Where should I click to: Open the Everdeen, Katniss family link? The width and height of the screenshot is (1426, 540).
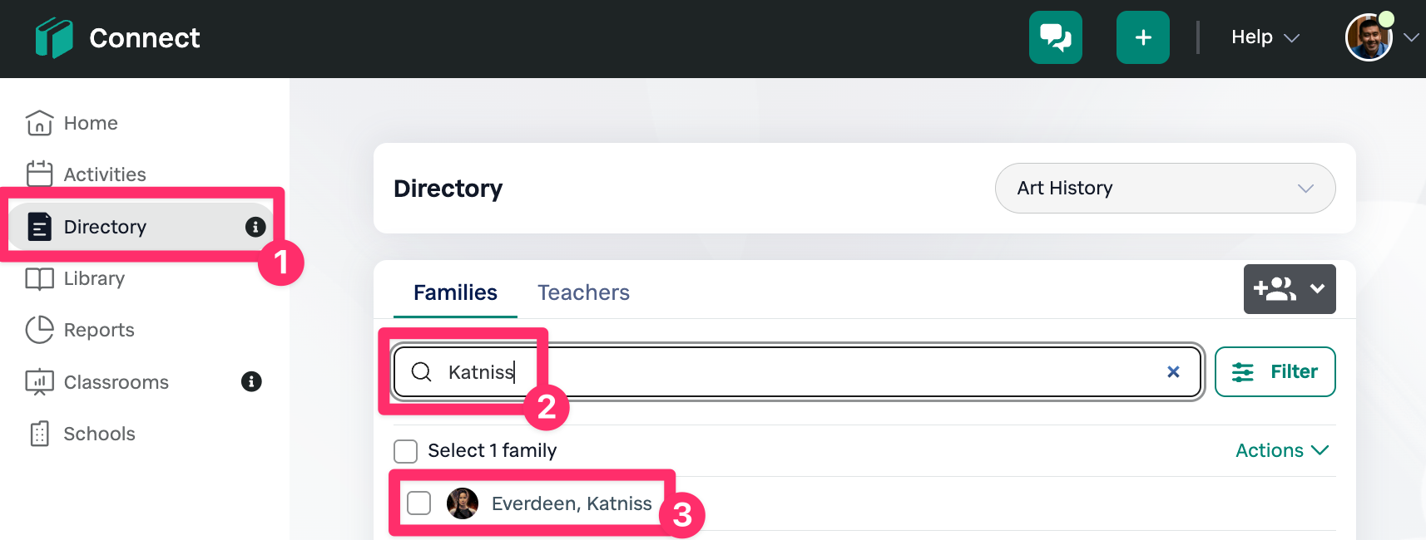click(572, 503)
